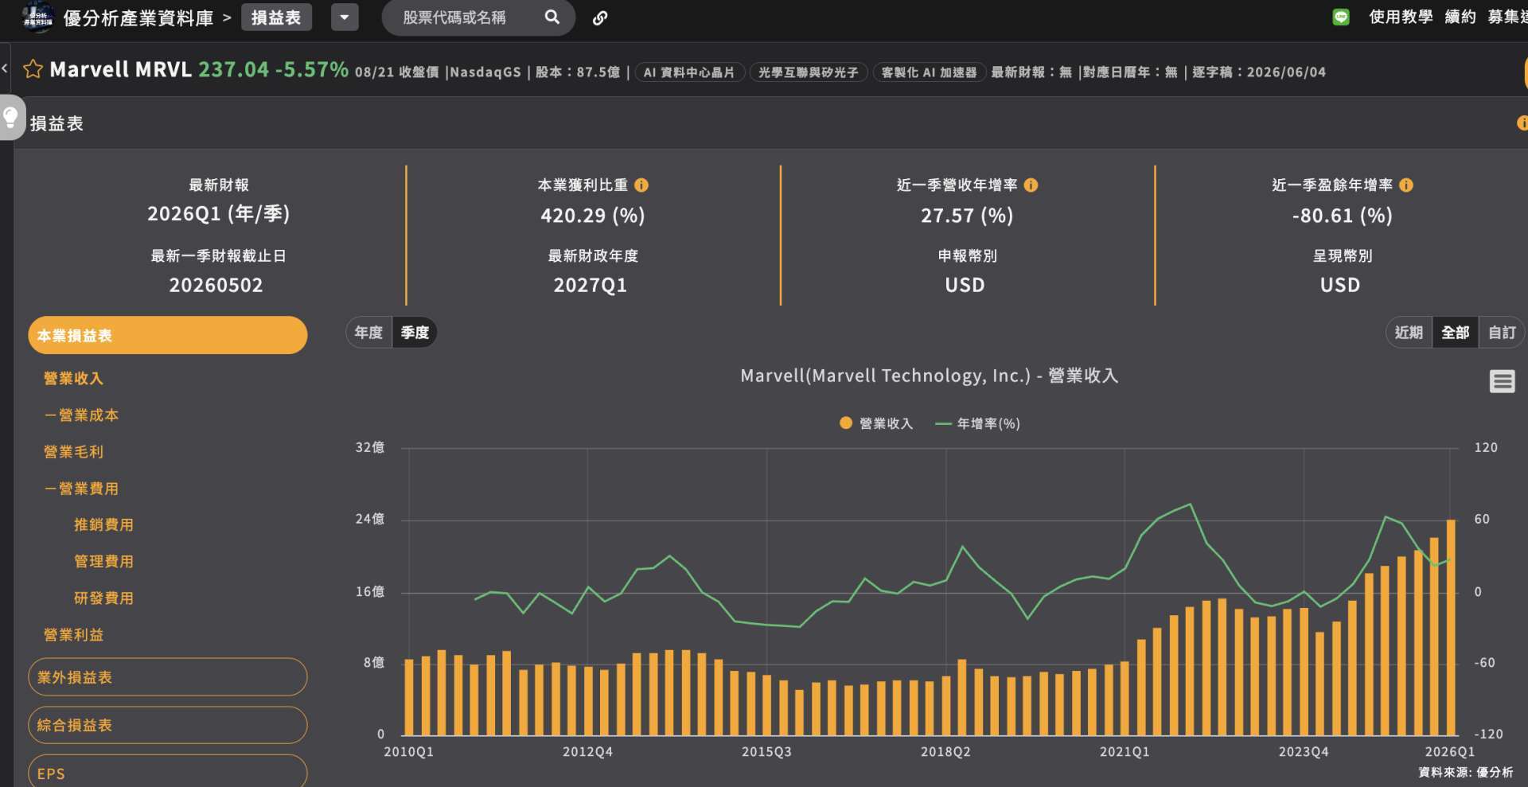This screenshot has width=1528, height=787.
Task: Open info icon for 近一季盈餘年增率
Action: click(x=1406, y=185)
